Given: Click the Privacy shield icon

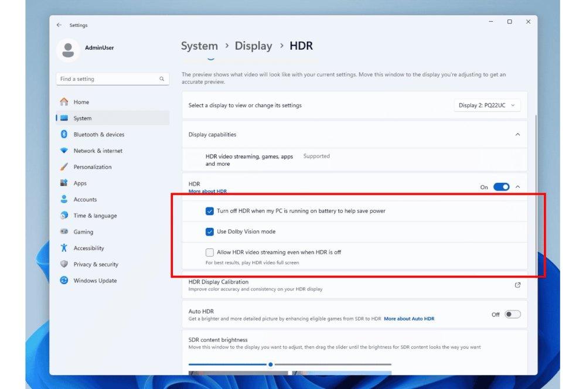Looking at the screenshot, I should coord(64,264).
